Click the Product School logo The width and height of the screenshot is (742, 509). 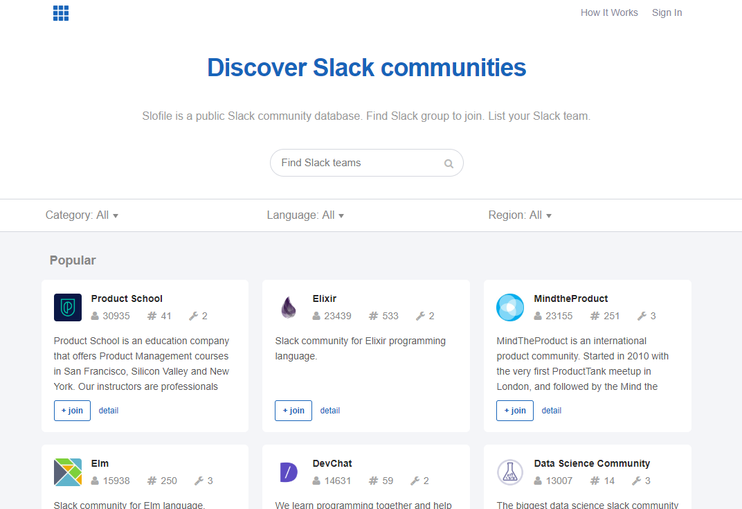tap(68, 307)
